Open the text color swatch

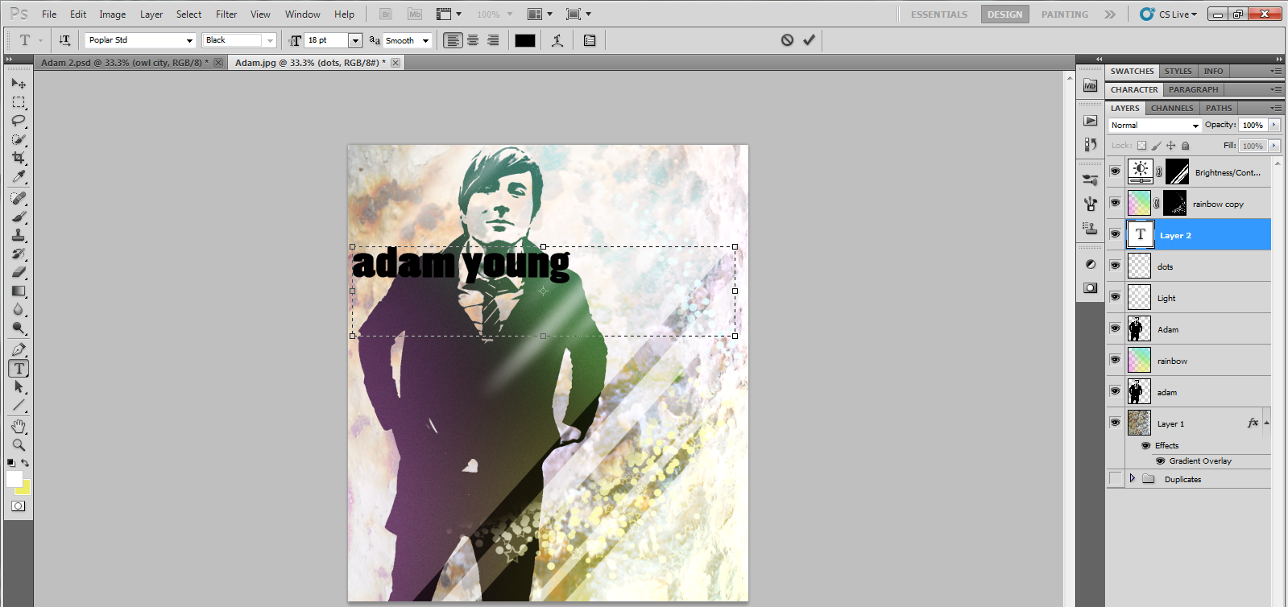tap(525, 40)
